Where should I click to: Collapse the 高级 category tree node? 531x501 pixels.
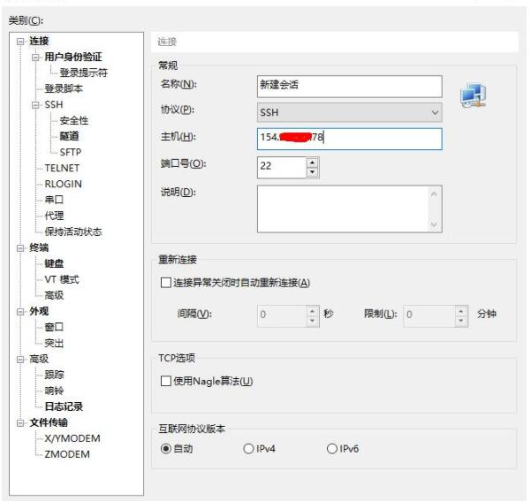[x=20, y=360]
